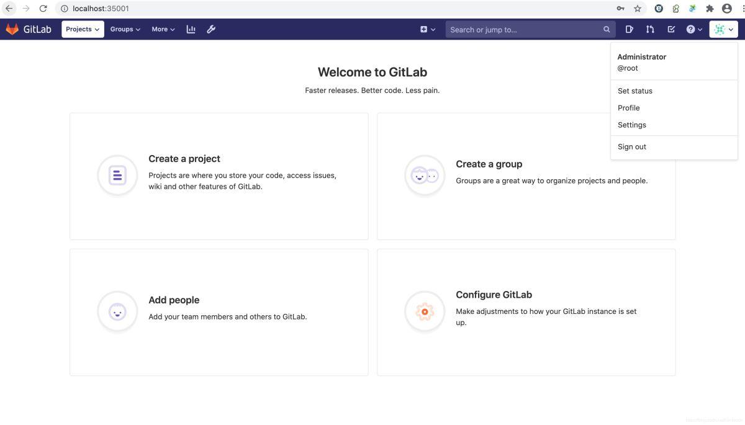Expand the Groups dropdown
Viewport: 745px width, 425px height.
[125, 29]
